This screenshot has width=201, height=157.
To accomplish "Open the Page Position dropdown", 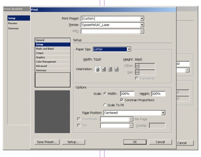I will coord(163,113).
